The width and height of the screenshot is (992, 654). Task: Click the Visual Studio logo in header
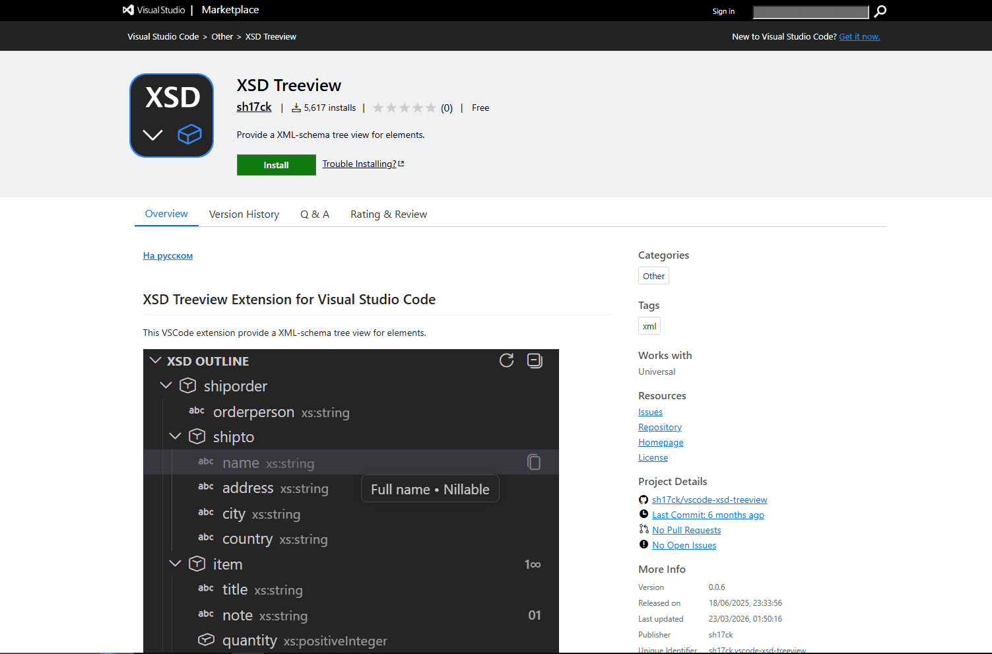click(154, 10)
